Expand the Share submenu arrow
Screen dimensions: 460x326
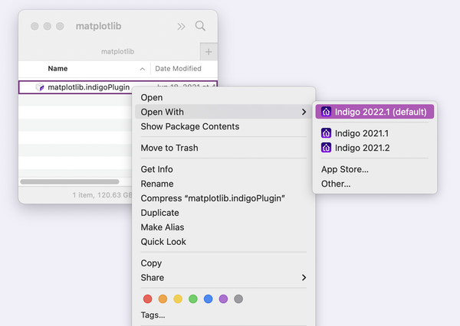point(304,278)
